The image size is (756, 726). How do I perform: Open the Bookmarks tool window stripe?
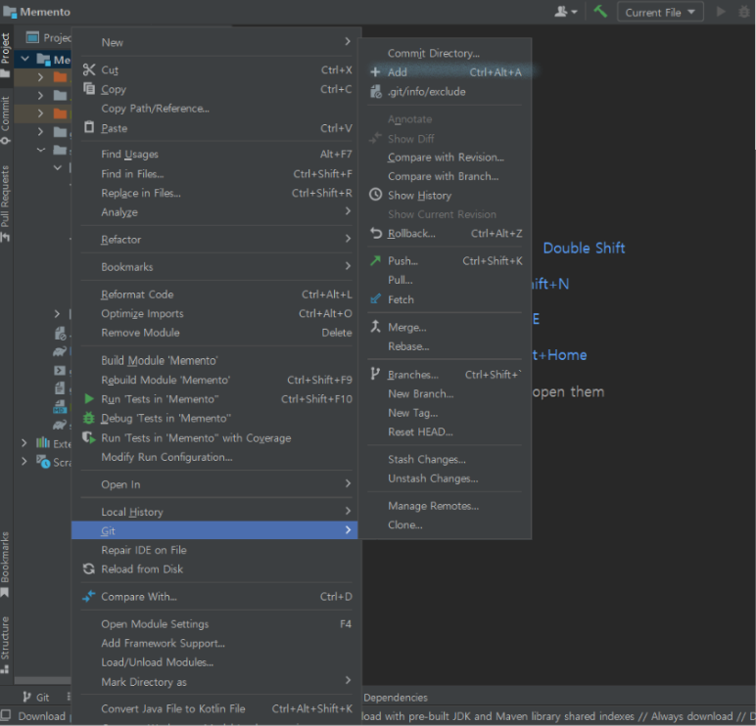click(x=5, y=565)
